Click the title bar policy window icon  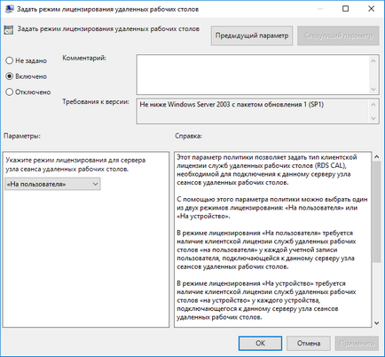click(x=9, y=9)
